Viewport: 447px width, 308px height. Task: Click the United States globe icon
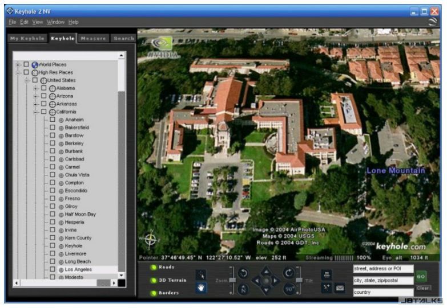click(x=43, y=81)
